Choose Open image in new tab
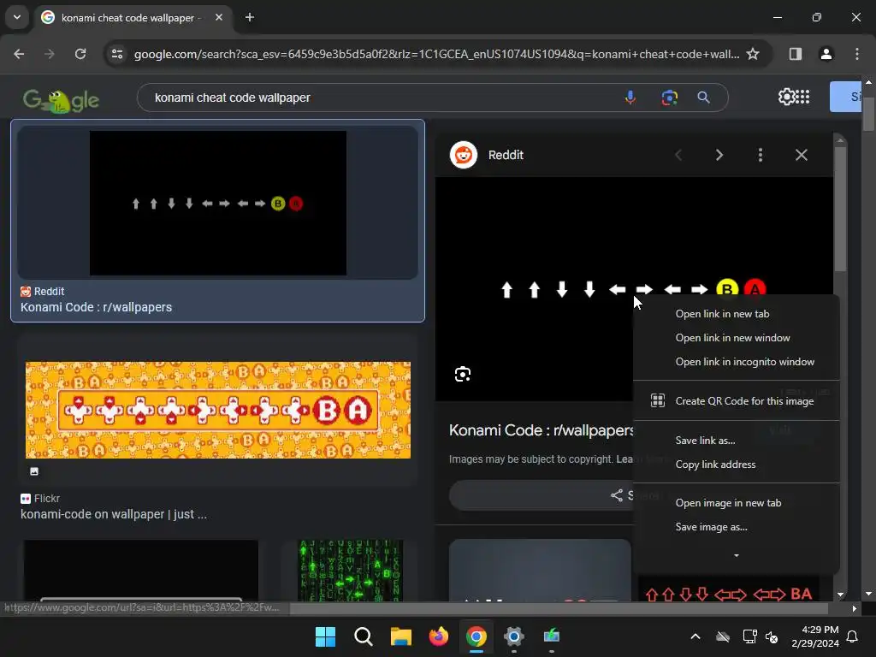Screen dimensions: 876x657 (x=737, y=503)
